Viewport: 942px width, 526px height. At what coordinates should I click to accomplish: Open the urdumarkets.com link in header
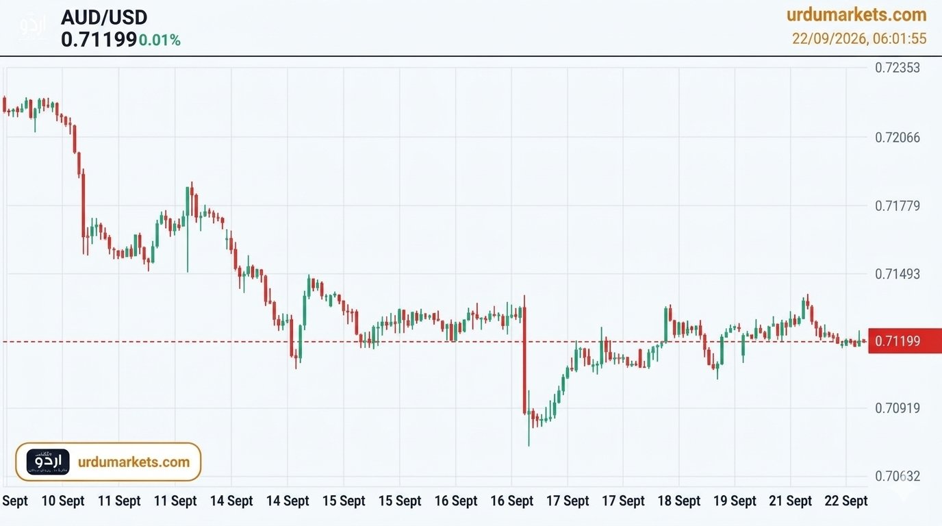coord(856,14)
